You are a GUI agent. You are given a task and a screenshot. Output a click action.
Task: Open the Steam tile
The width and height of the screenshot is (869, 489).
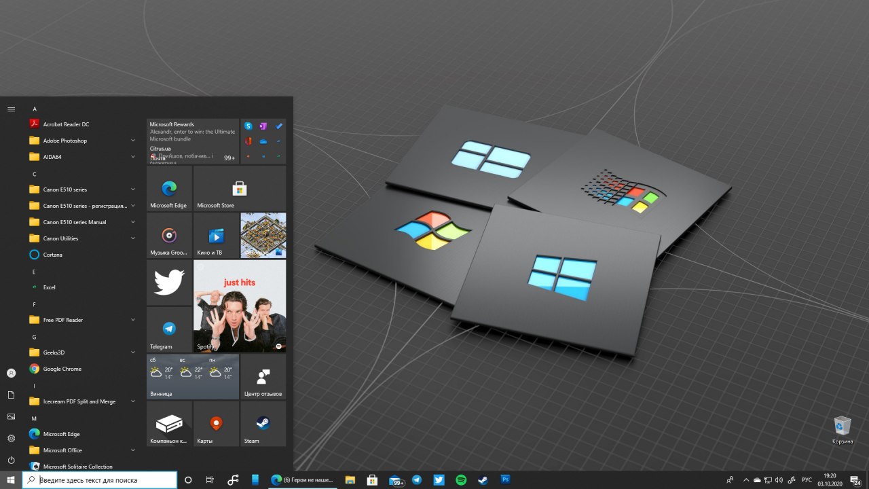(263, 423)
